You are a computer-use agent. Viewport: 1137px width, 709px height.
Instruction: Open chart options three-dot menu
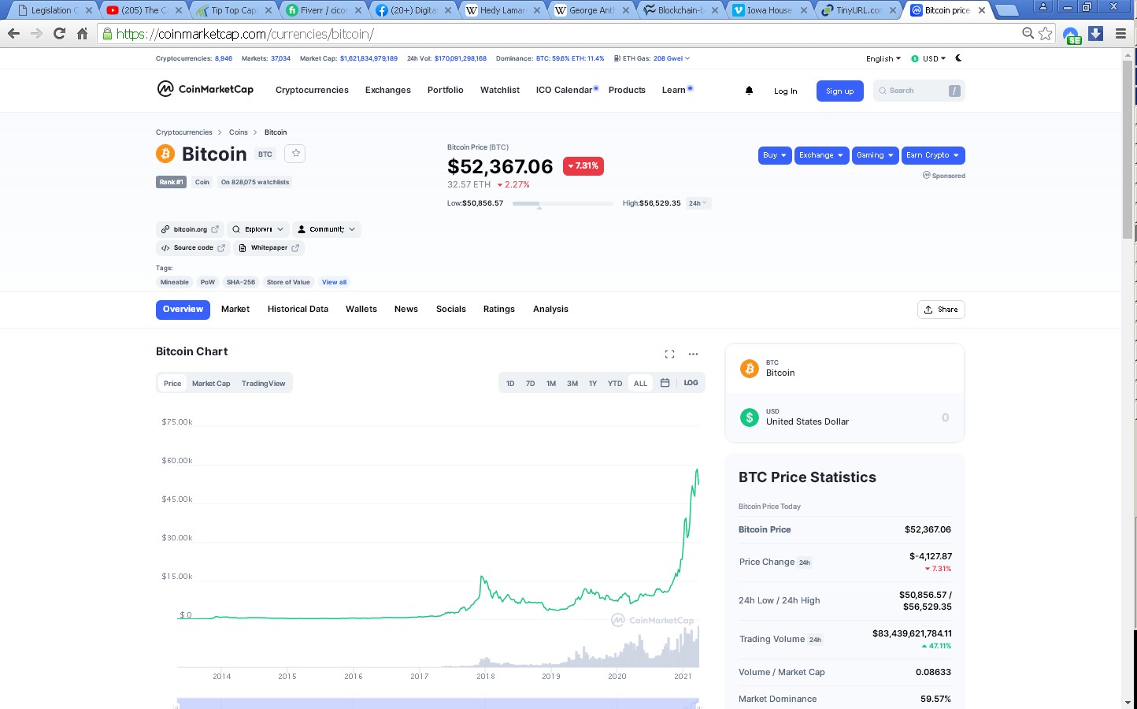click(x=693, y=354)
